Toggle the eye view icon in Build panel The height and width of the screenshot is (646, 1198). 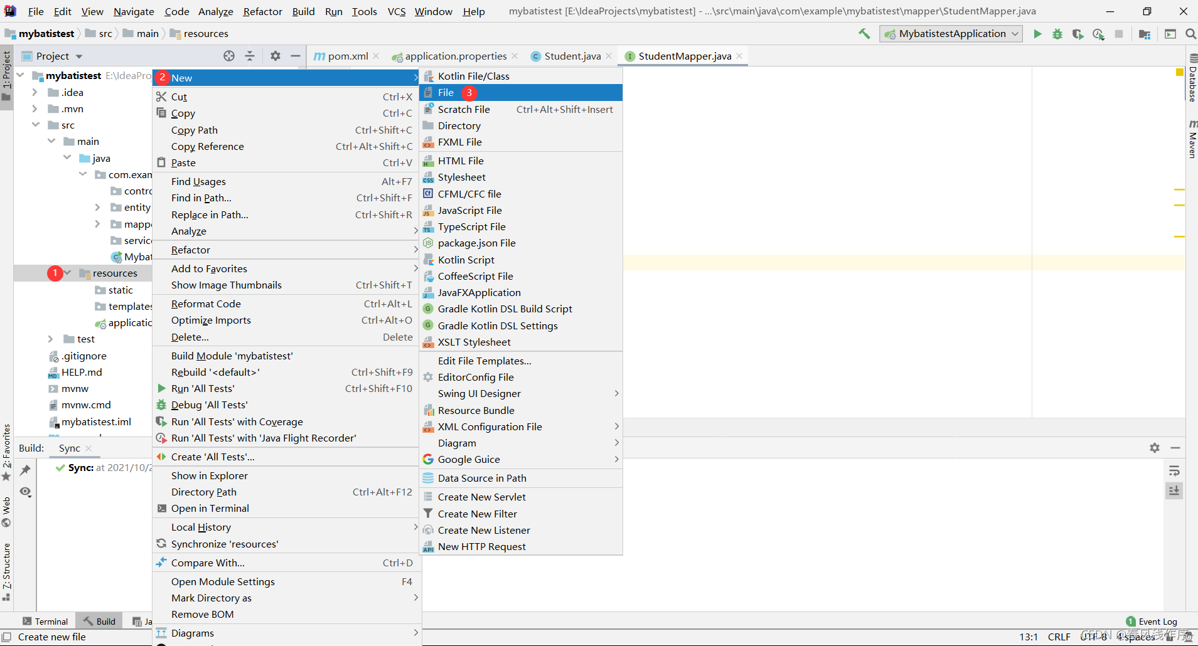coord(25,492)
